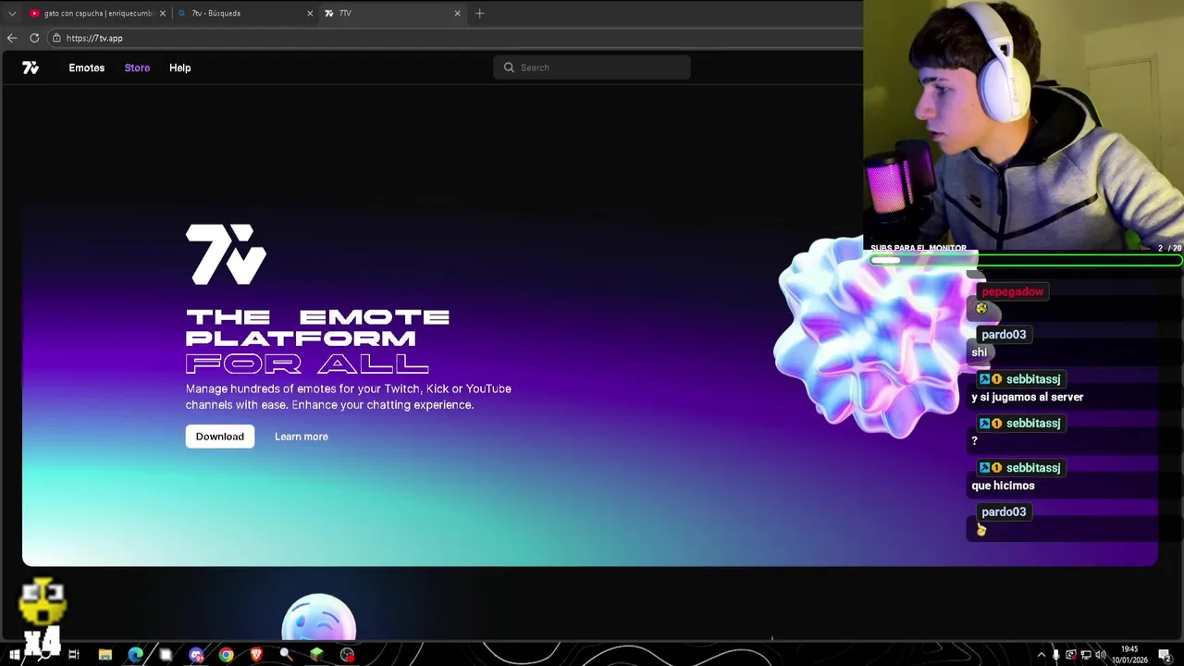Viewport: 1184px width, 666px height.
Task: Click the Download button
Action: 220,437
